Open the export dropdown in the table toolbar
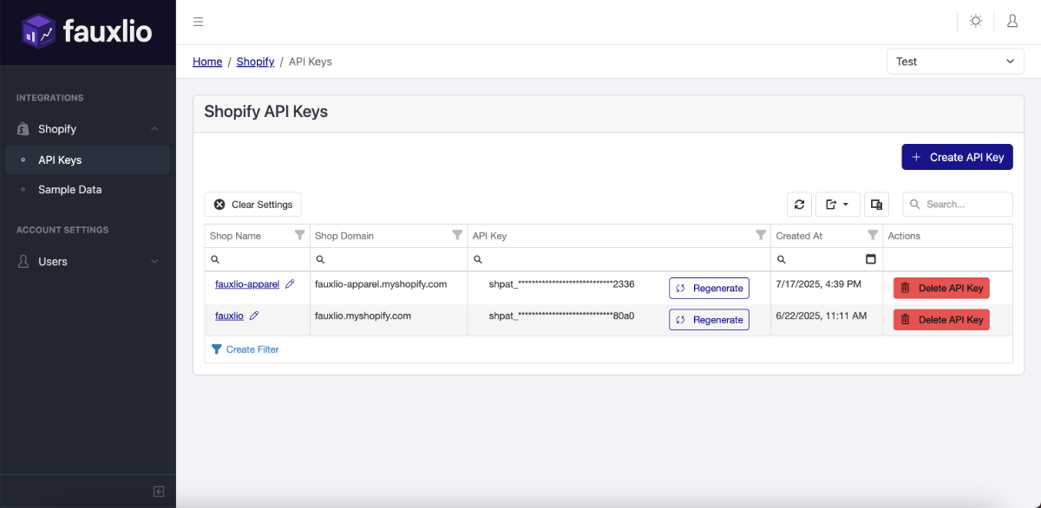Viewport: 1041px width, 508px height. point(837,205)
